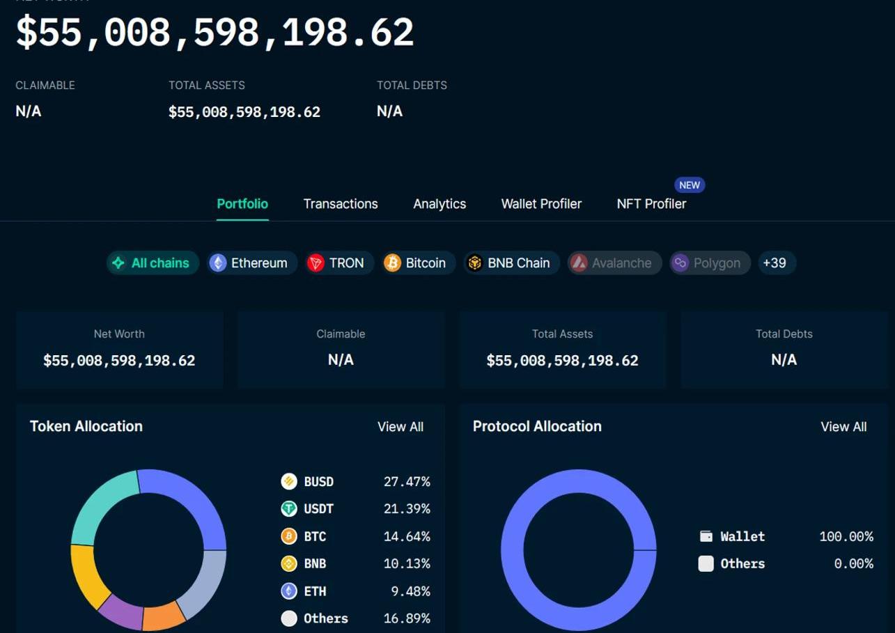Click the BUSD label in token legend
Screen dimensions: 895x633
click(x=318, y=481)
